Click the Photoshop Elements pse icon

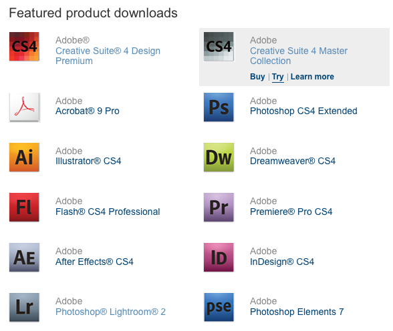[x=219, y=307]
